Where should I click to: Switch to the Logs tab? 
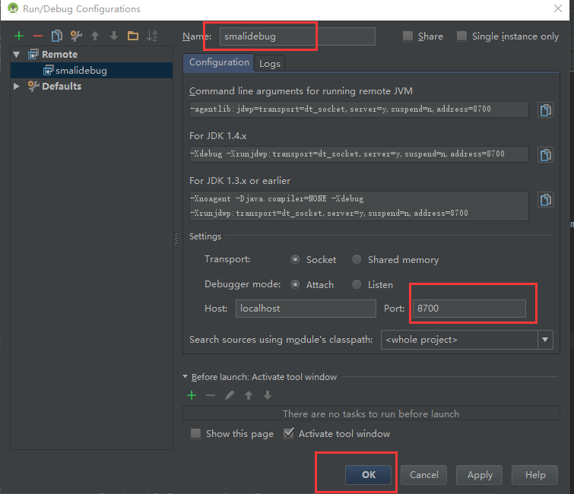coord(269,64)
